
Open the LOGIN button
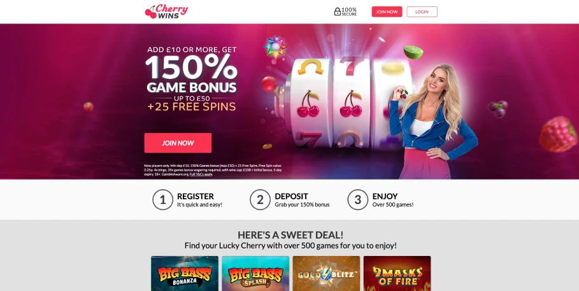coord(422,12)
